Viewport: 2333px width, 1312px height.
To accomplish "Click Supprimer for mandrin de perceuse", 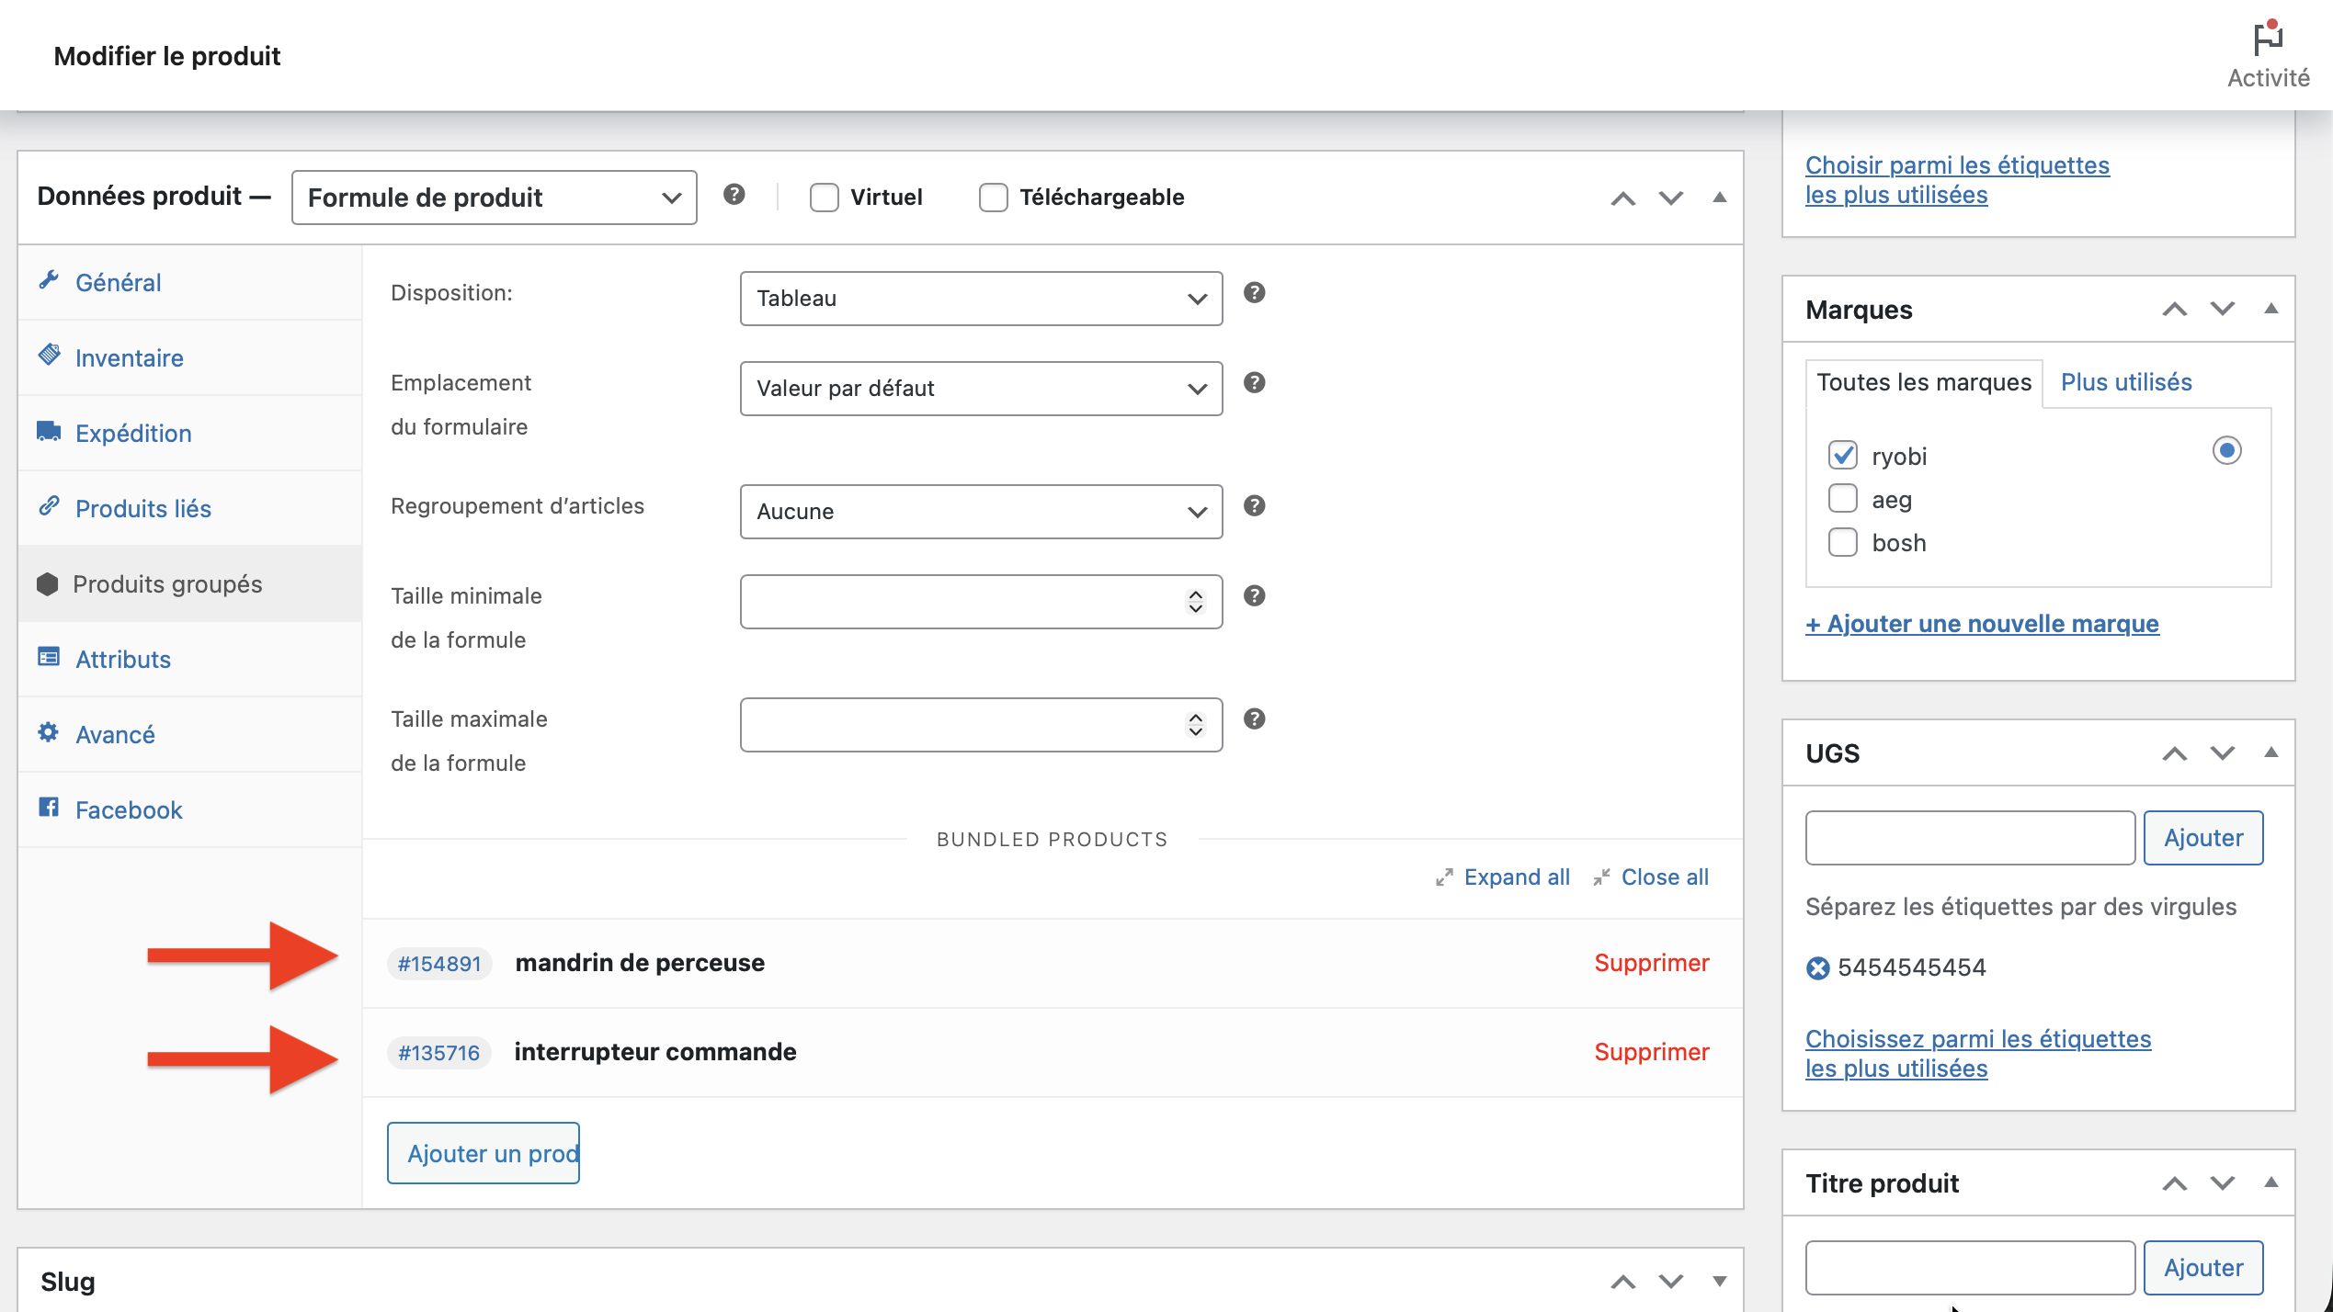I will click(x=1651, y=963).
